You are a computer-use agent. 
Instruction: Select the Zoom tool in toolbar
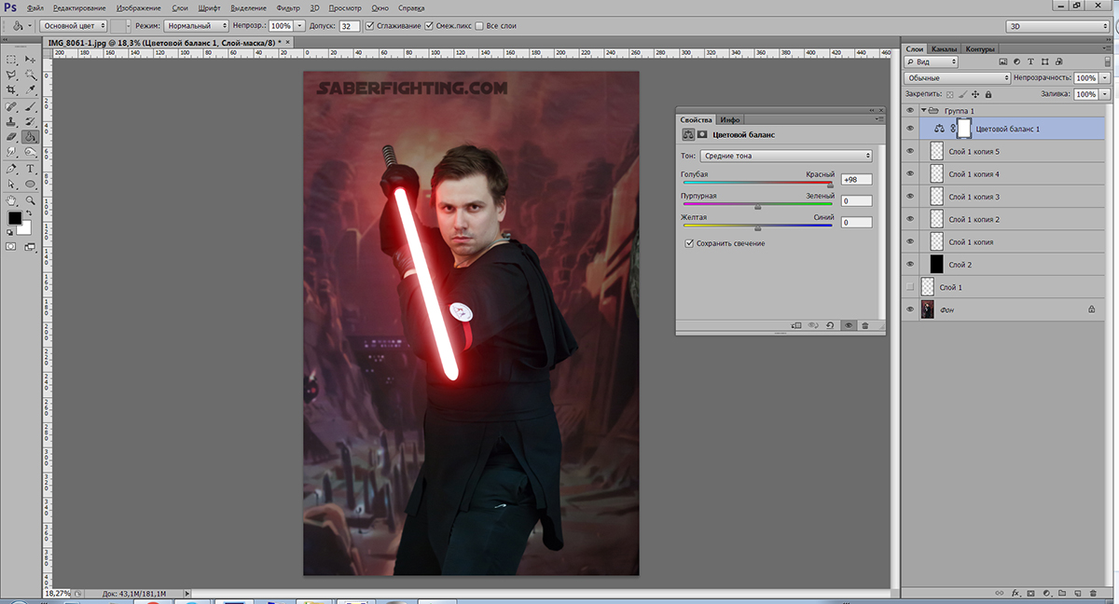pos(31,199)
